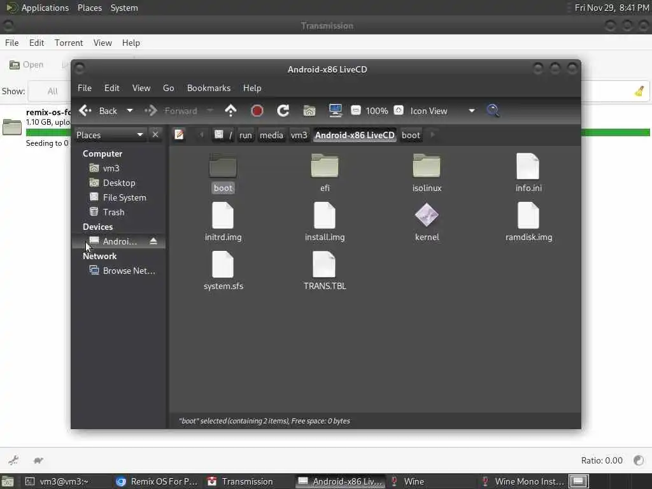The width and height of the screenshot is (652, 489).
Task: Select 'Android-x86 LiveCD' path button
Action: pyautogui.click(x=355, y=135)
